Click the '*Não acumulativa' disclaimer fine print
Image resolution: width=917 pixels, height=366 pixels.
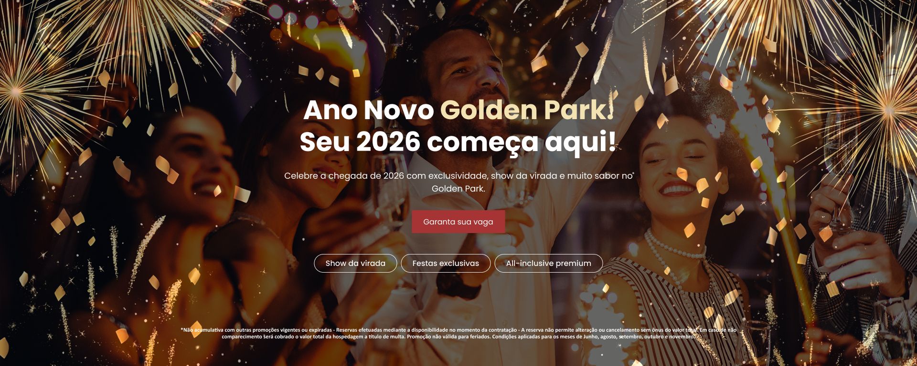point(458,333)
